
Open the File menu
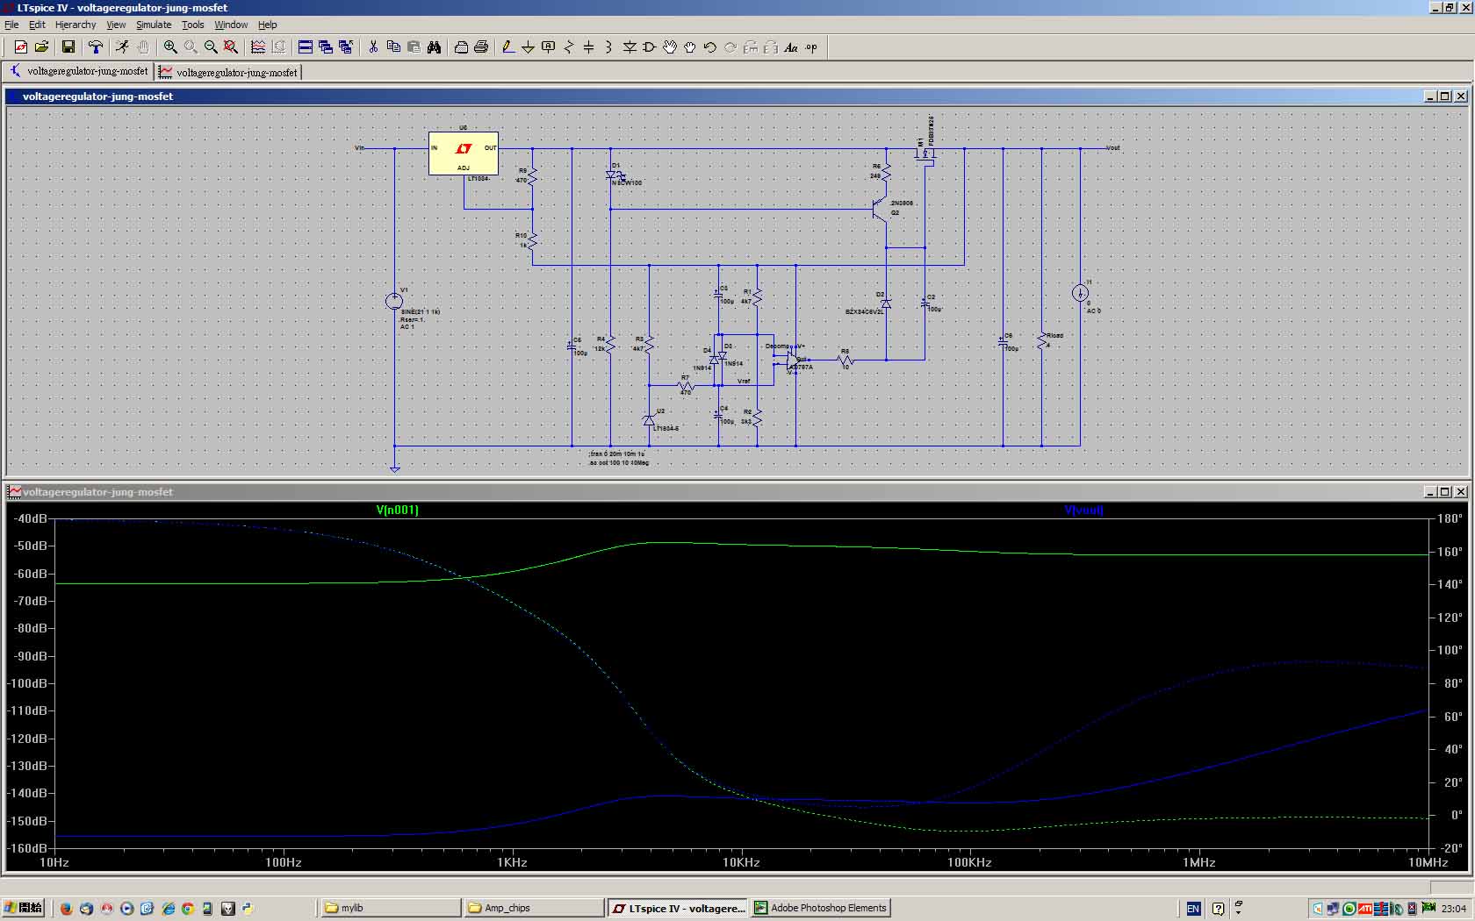pos(11,25)
